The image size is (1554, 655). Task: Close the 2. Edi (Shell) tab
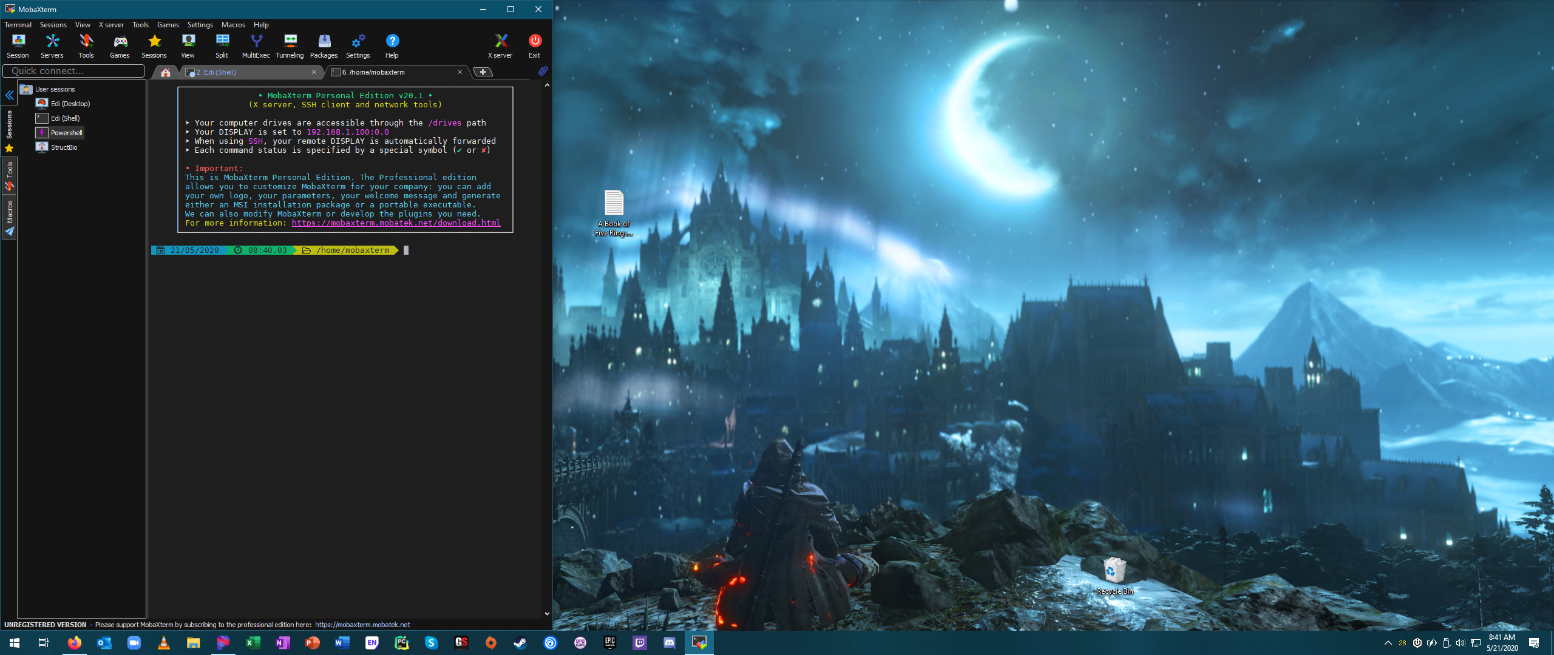314,72
